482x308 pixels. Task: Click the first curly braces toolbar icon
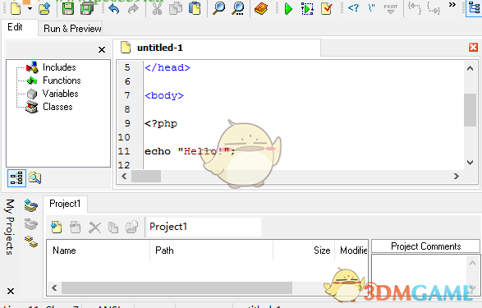415,7
